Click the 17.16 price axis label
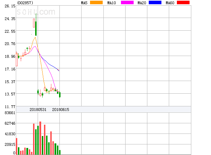 [10, 69]
